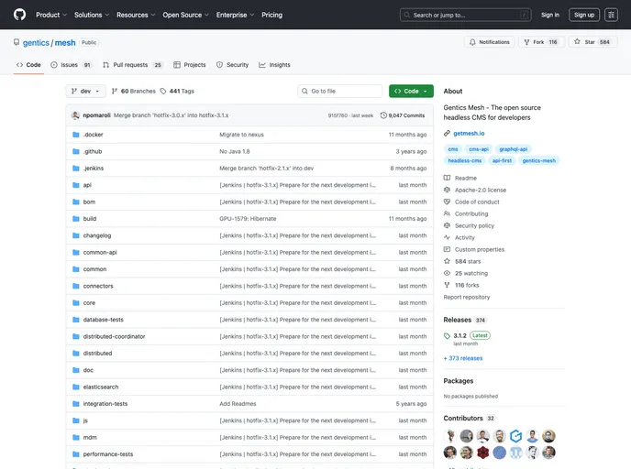
Task: Open the dev branch selector dropdown
Action: pos(85,92)
